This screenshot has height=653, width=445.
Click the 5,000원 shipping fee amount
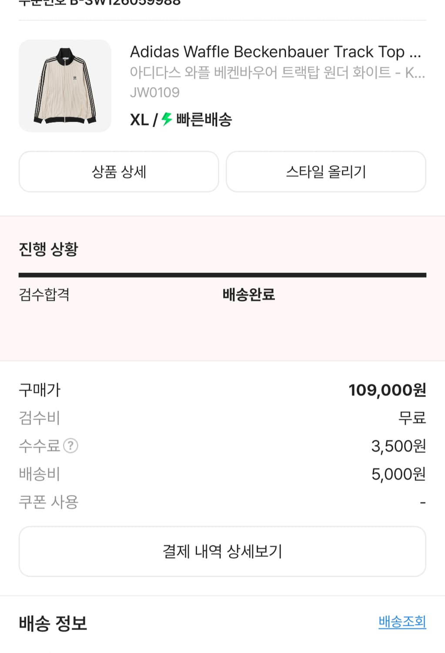pyautogui.click(x=398, y=474)
